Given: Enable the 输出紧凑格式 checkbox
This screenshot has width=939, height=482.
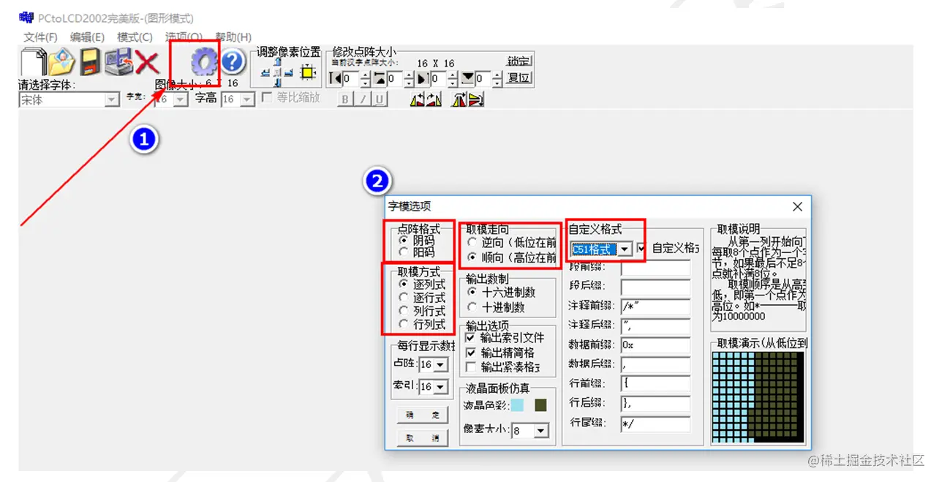Looking at the screenshot, I should (x=472, y=366).
